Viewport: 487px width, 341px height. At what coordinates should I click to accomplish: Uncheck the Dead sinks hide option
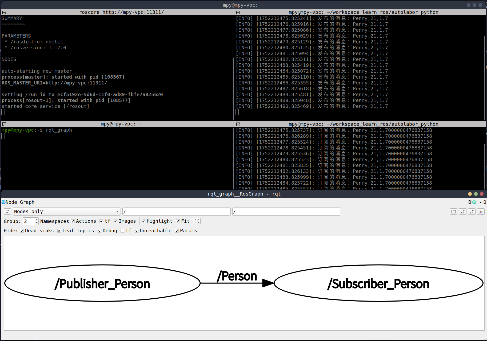pos(22,231)
